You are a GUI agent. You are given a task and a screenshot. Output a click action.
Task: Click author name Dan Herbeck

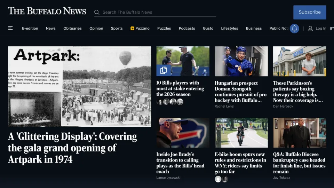pos(283,106)
